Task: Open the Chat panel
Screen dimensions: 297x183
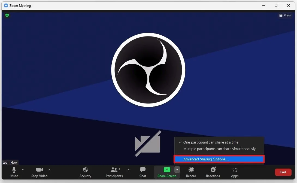Action: tap(143, 172)
